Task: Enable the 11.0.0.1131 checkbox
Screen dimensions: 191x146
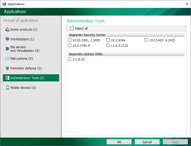Action: (x=108, y=45)
